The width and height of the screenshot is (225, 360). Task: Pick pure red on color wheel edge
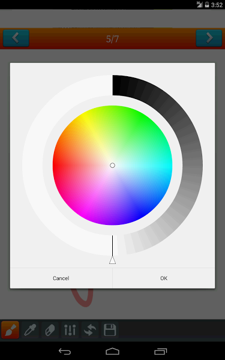(x=56, y=166)
